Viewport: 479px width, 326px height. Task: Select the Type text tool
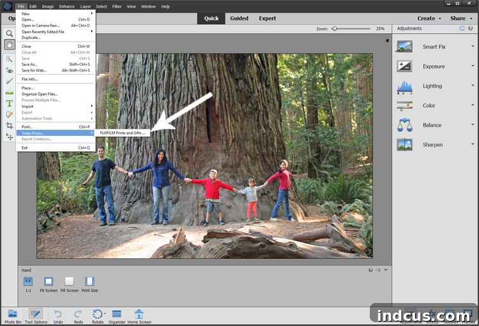click(10, 103)
